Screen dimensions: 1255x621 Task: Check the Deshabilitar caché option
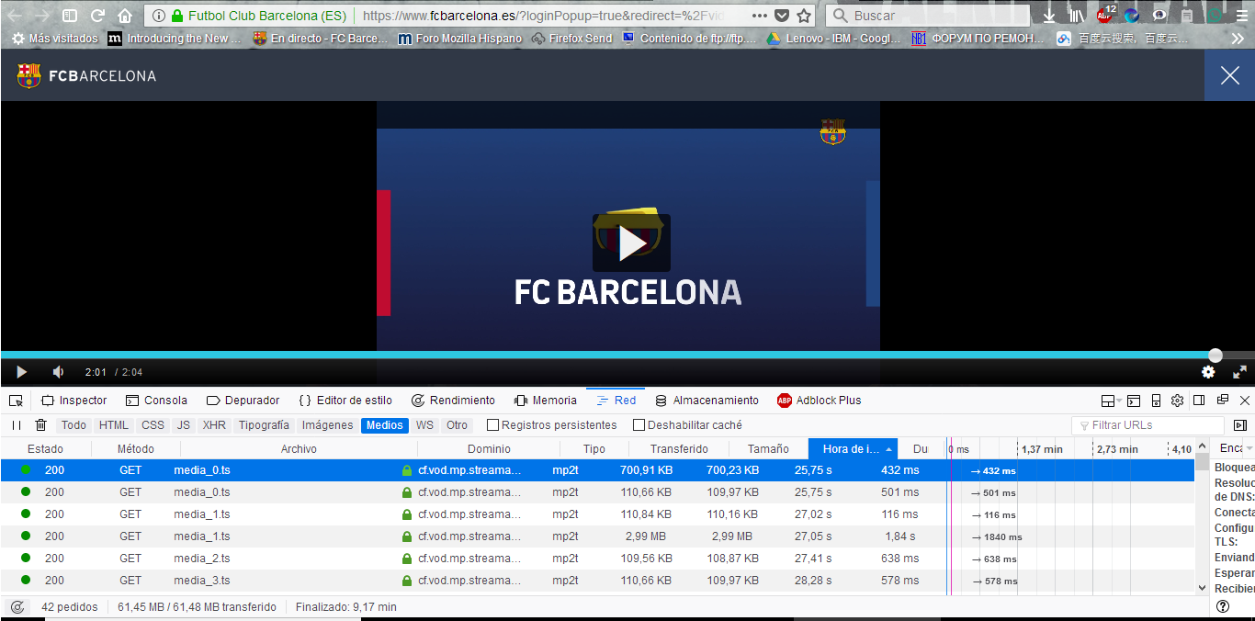point(639,425)
